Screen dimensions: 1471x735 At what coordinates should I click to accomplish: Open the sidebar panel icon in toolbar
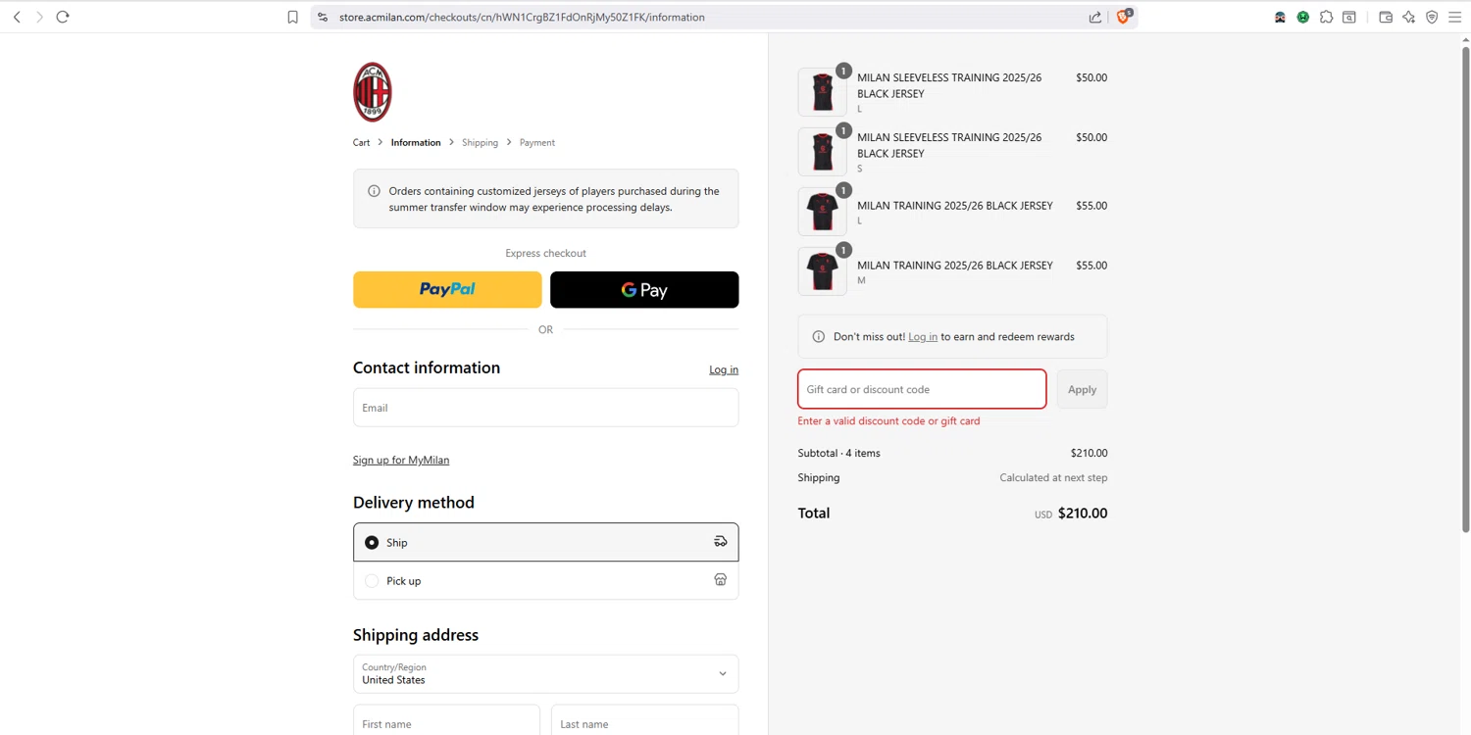click(x=1349, y=17)
